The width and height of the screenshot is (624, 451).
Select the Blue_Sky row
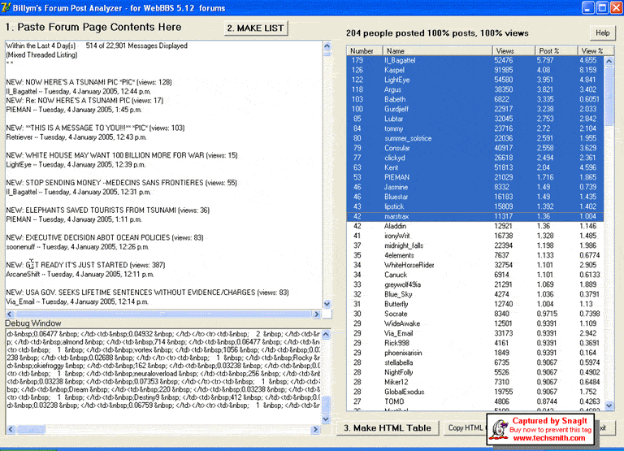[475, 294]
